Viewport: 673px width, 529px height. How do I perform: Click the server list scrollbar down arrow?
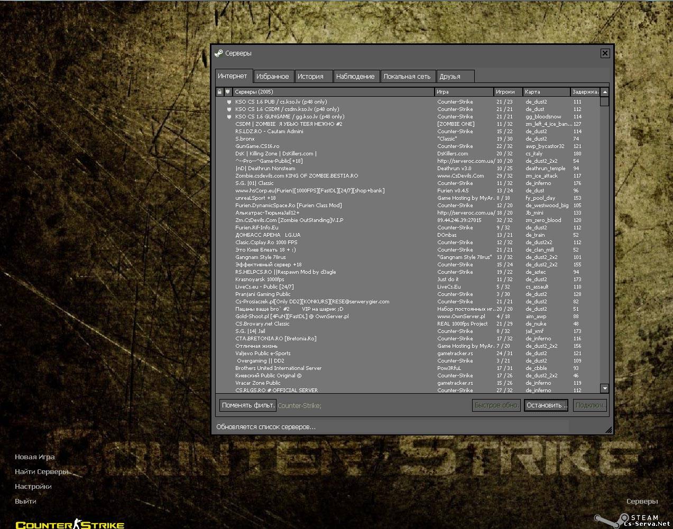(605, 388)
